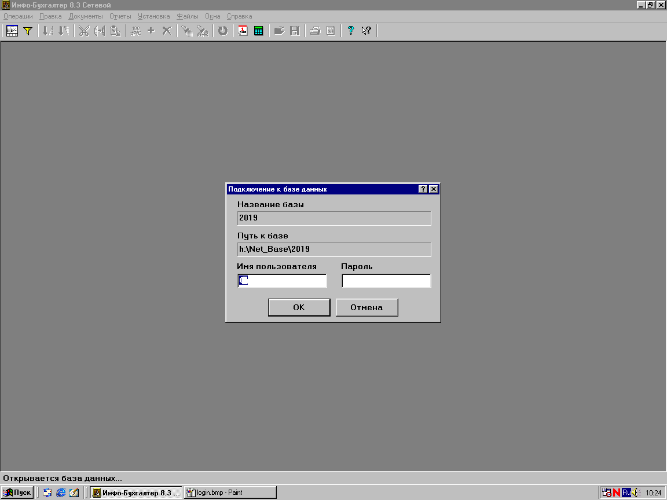The width and height of the screenshot is (667, 500).
Task: Open the Операции menu
Action: pos(18,16)
